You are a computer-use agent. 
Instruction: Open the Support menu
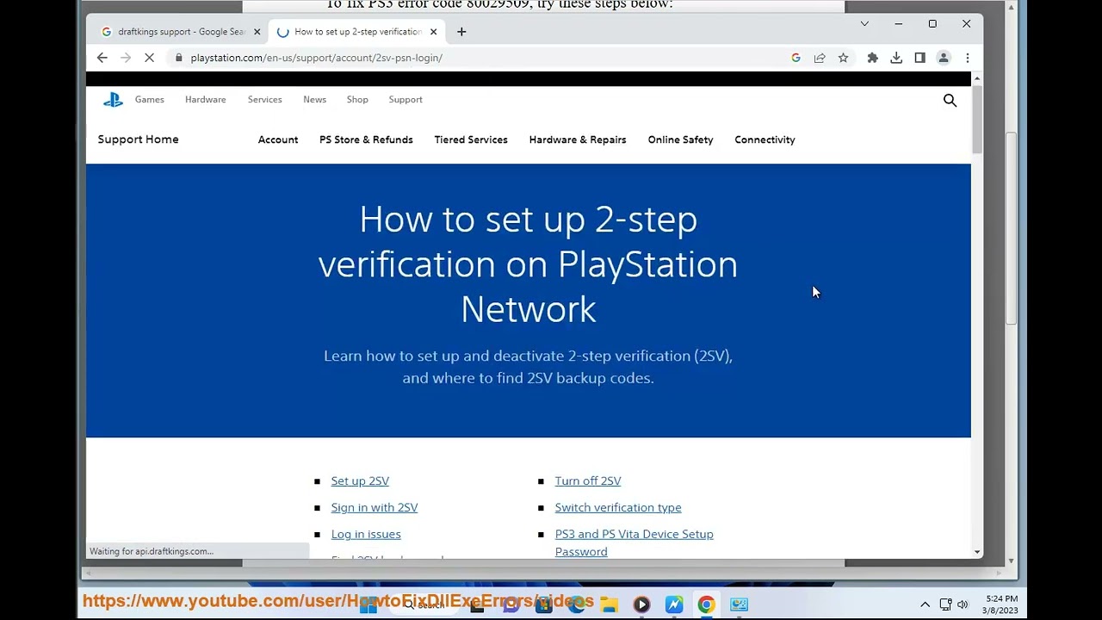coord(406,100)
